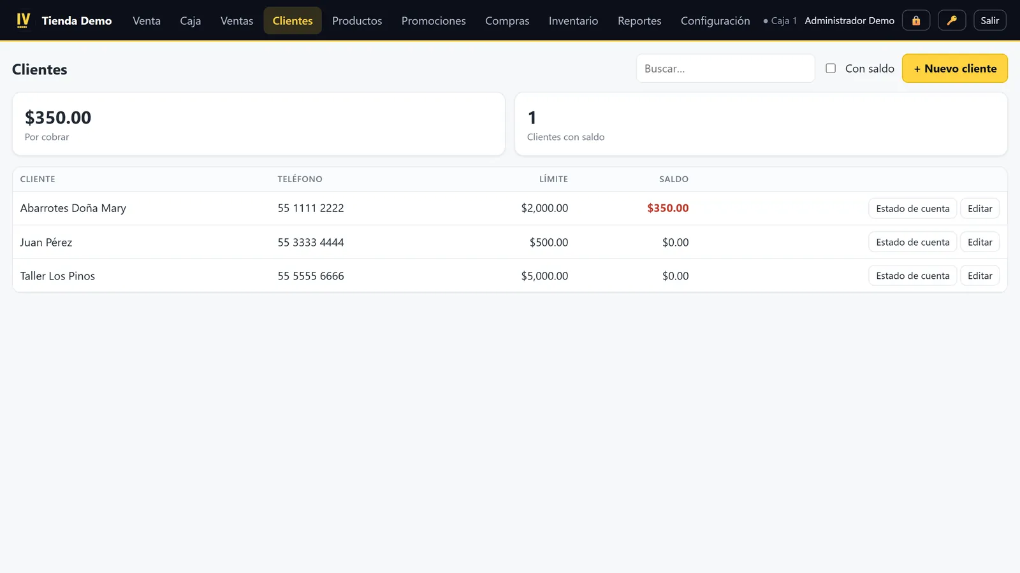Screen dimensions: 1020x573
Task: Open the Venta menu item
Action: tap(147, 20)
